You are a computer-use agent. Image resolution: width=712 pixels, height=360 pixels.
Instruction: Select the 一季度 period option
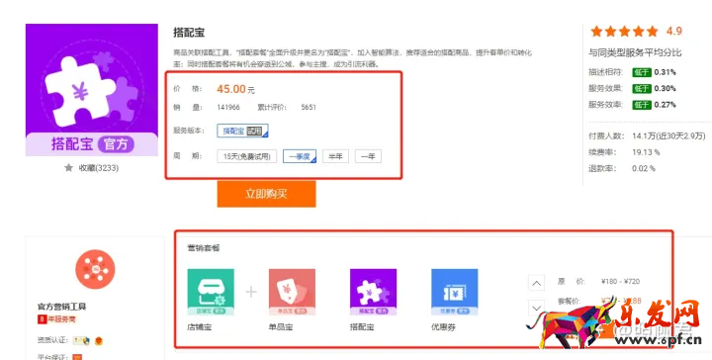pyautogui.click(x=300, y=156)
